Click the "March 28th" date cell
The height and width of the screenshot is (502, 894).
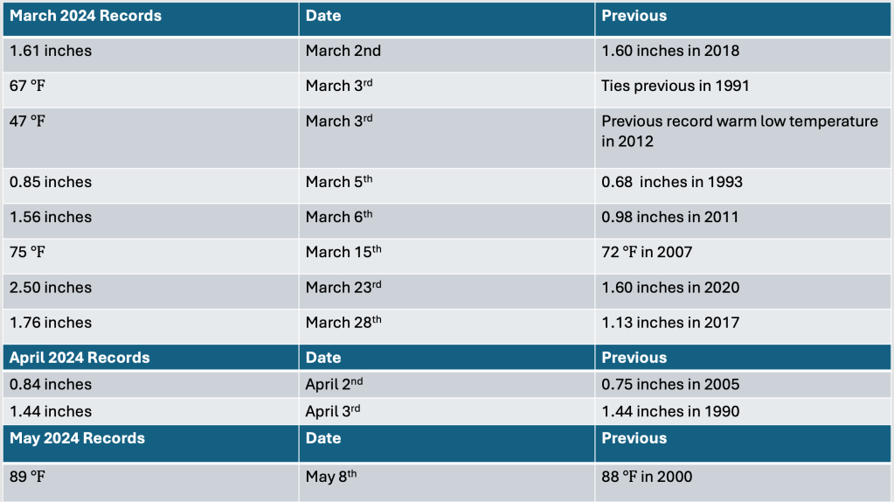tap(343, 323)
